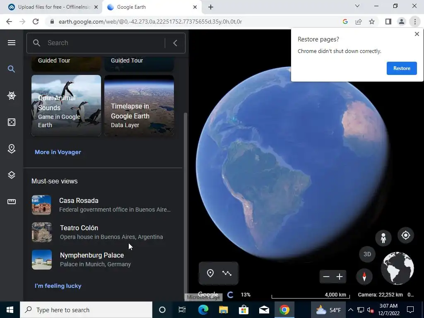Go back to previous page
424x318 pixels.
[9, 22]
